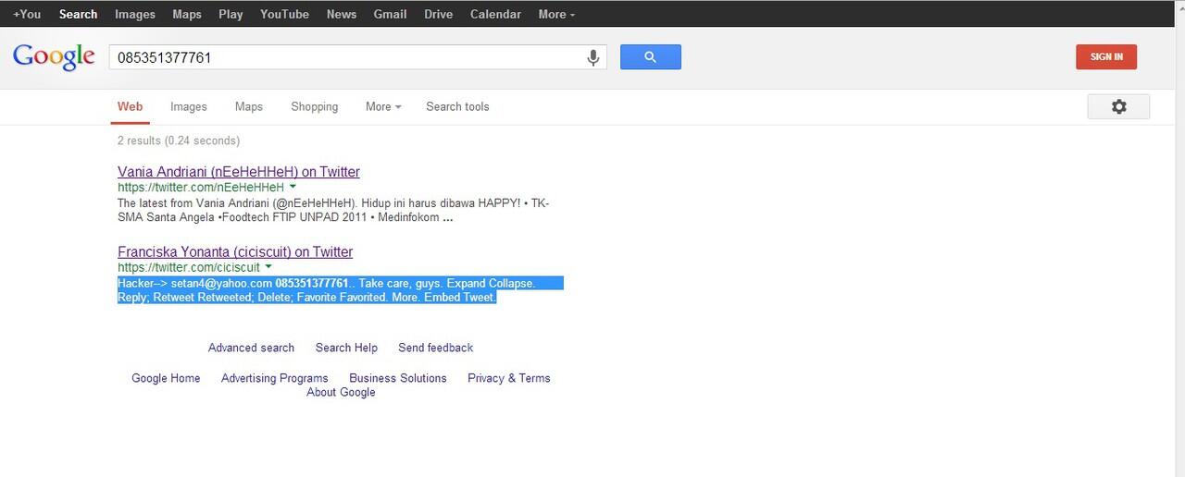The width and height of the screenshot is (1185, 477).
Task: Click the Advanced search link
Action: [251, 348]
